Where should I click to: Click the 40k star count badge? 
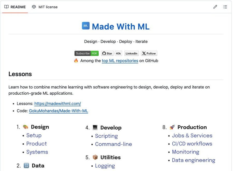tap(118, 53)
